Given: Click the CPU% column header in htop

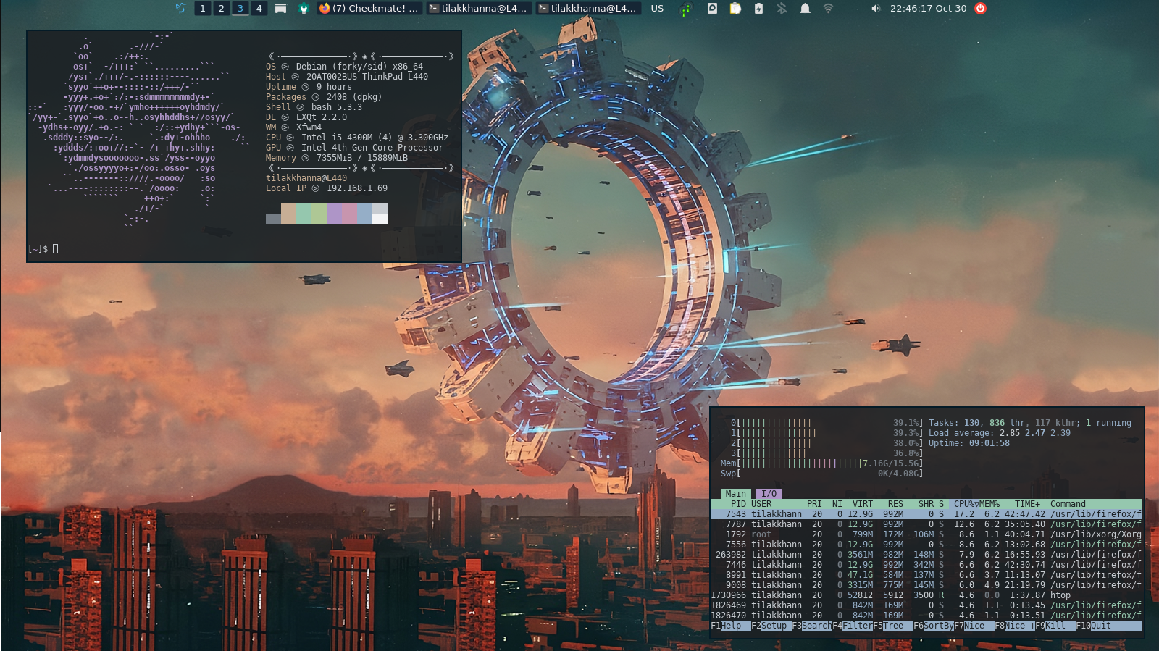Looking at the screenshot, I should (964, 504).
